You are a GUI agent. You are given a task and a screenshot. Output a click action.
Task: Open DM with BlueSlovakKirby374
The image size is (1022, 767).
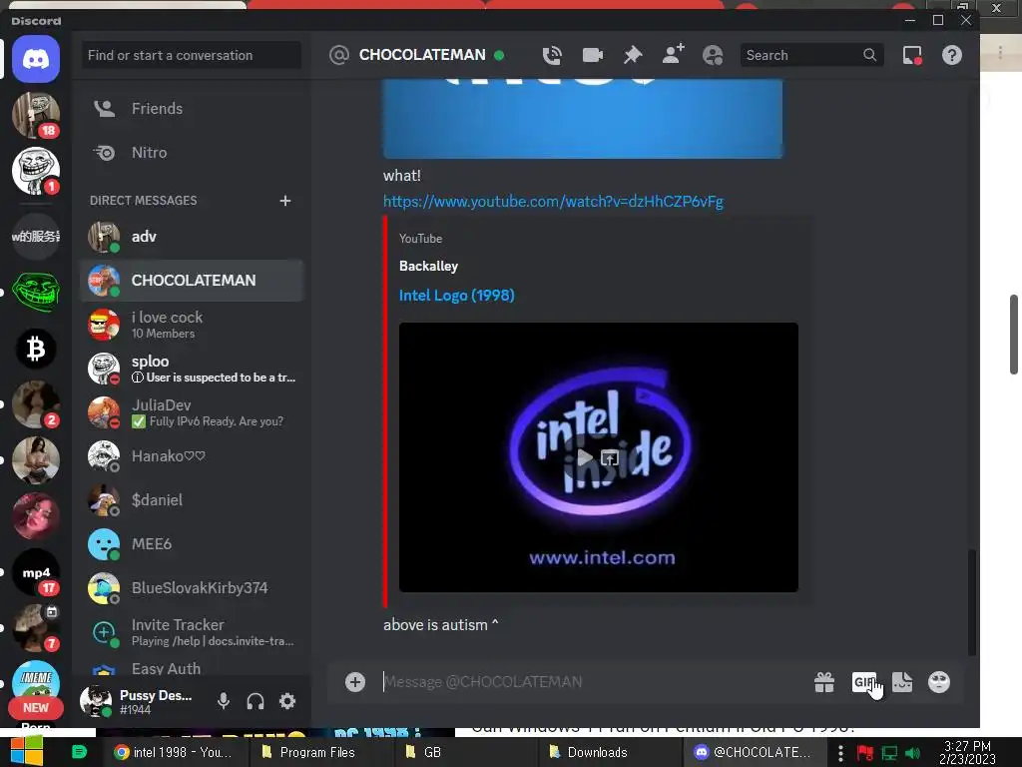(192, 588)
